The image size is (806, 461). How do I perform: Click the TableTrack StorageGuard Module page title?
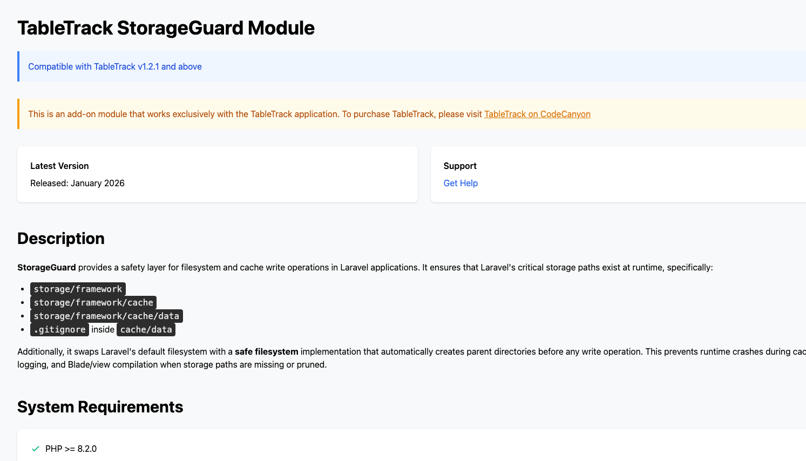[166, 28]
